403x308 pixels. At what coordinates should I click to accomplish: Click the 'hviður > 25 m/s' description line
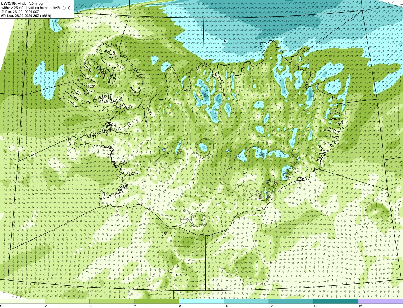pyautogui.click(x=36, y=8)
